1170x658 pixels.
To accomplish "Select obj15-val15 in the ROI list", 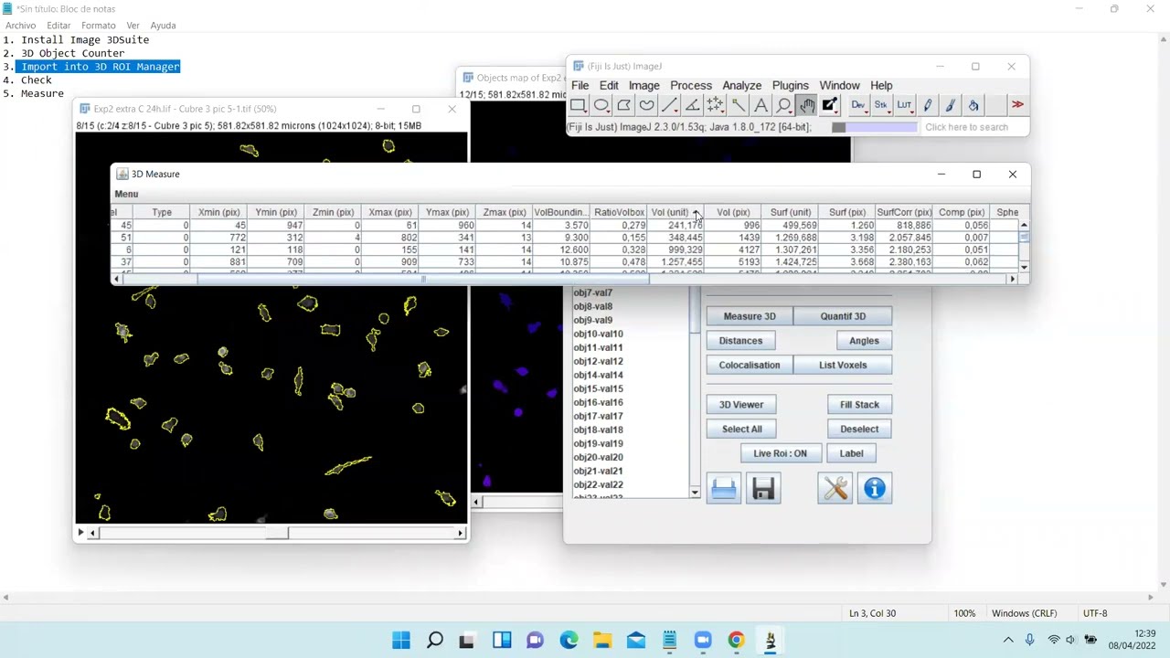I will pyautogui.click(x=598, y=388).
